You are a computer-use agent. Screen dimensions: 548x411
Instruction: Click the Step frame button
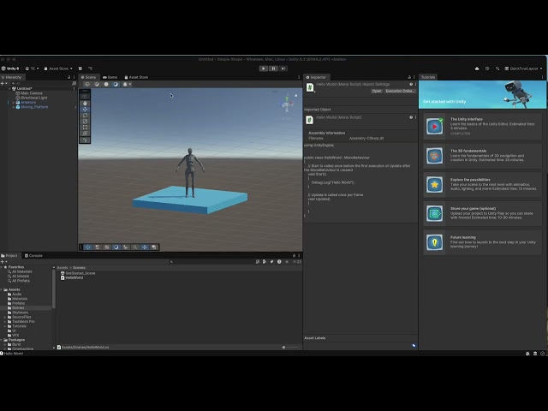pos(283,68)
